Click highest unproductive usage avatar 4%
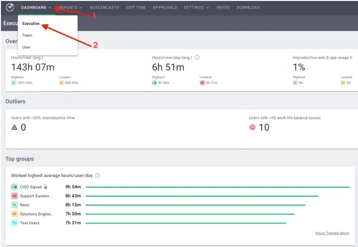 click(295, 83)
